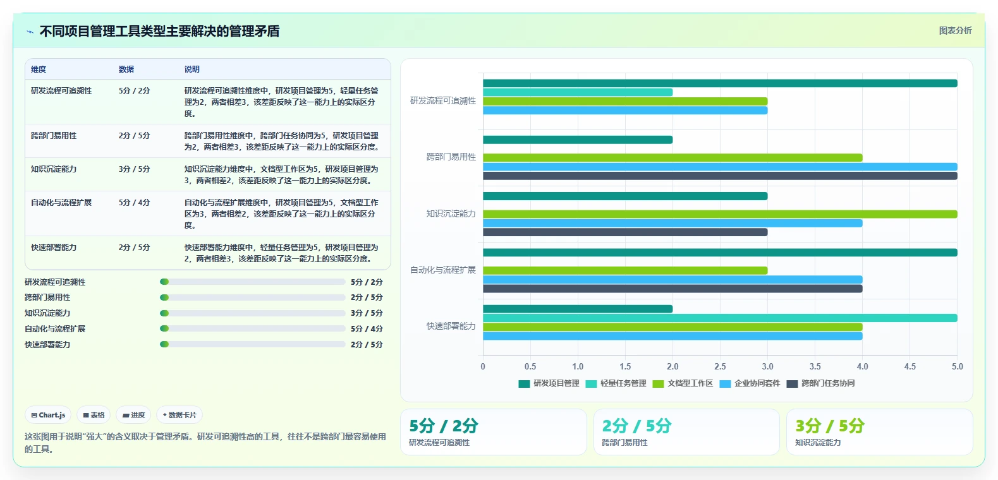Toggle the 文档型工作区 legend swatch
Viewport: 998px width, 480px height.
tap(658, 383)
